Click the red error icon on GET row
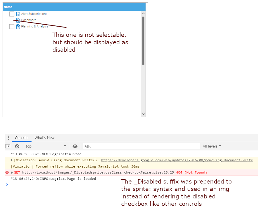Screen dimensions: 261x215 tap(7, 172)
